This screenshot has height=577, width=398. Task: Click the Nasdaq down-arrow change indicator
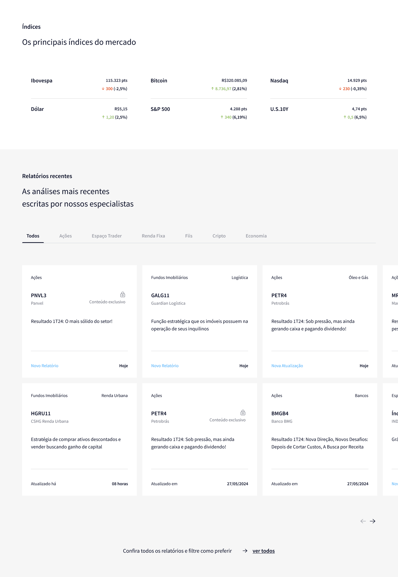point(340,89)
